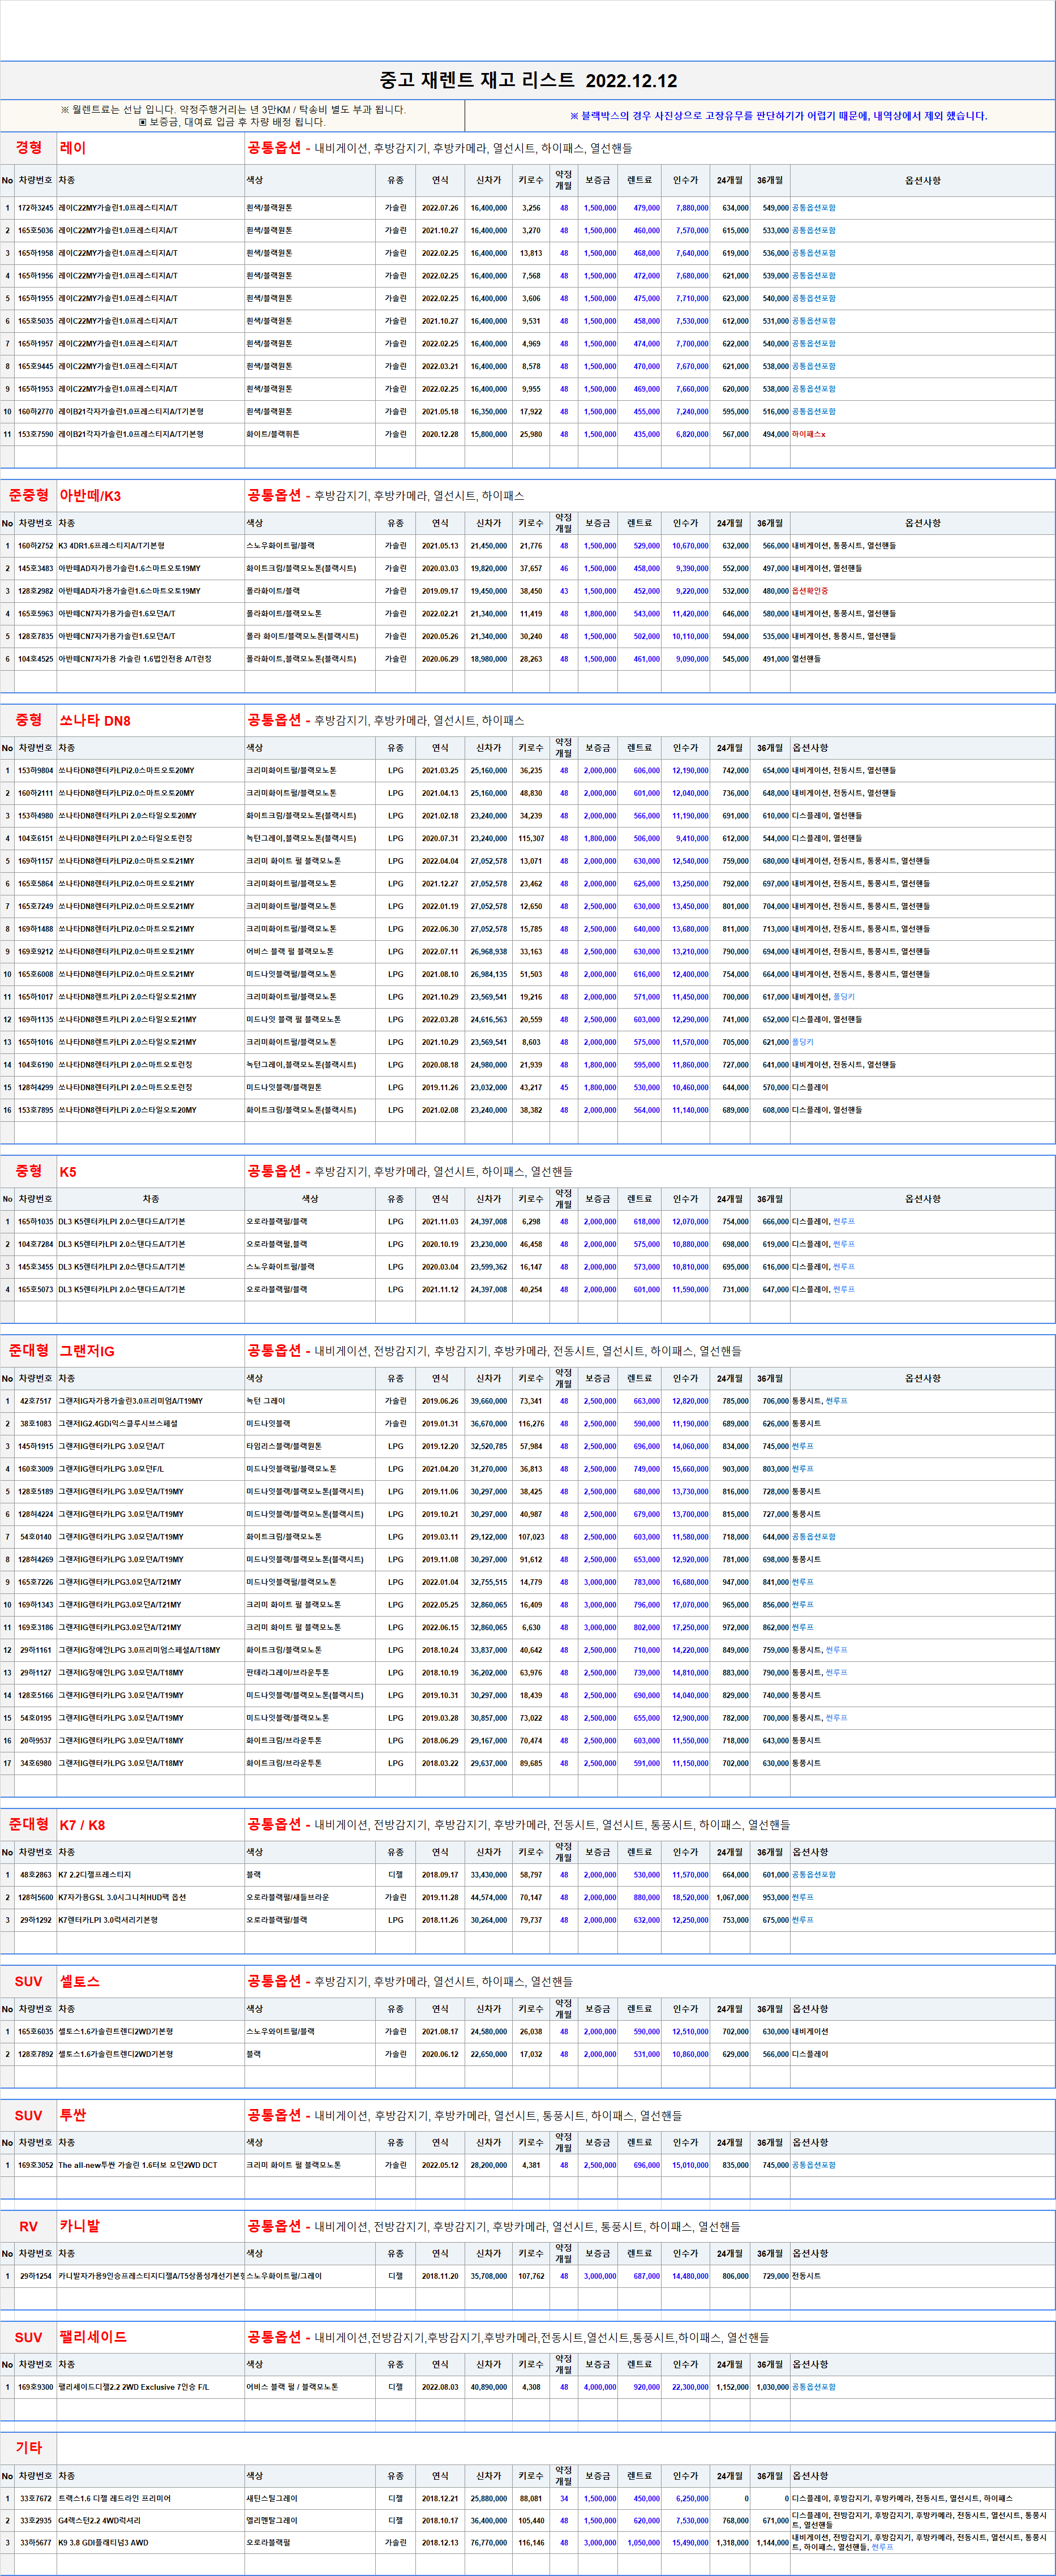The height and width of the screenshot is (2576, 1056).
Task: Click mileage value 107,762 in 카니발 row
Action: click(x=531, y=2277)
